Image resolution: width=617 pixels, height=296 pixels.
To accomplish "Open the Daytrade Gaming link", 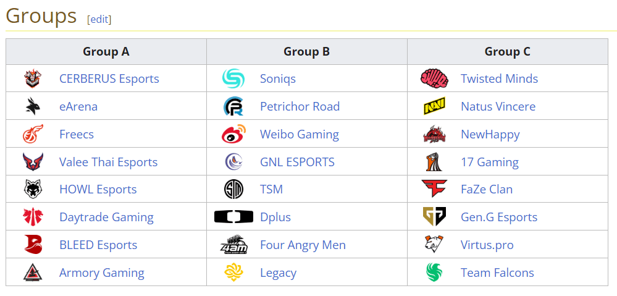I will coord(106,217).
